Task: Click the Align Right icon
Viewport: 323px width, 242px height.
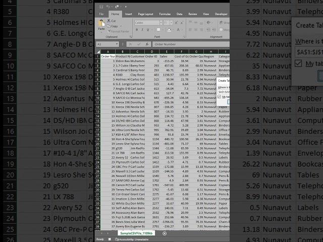Action: point(201,30)
